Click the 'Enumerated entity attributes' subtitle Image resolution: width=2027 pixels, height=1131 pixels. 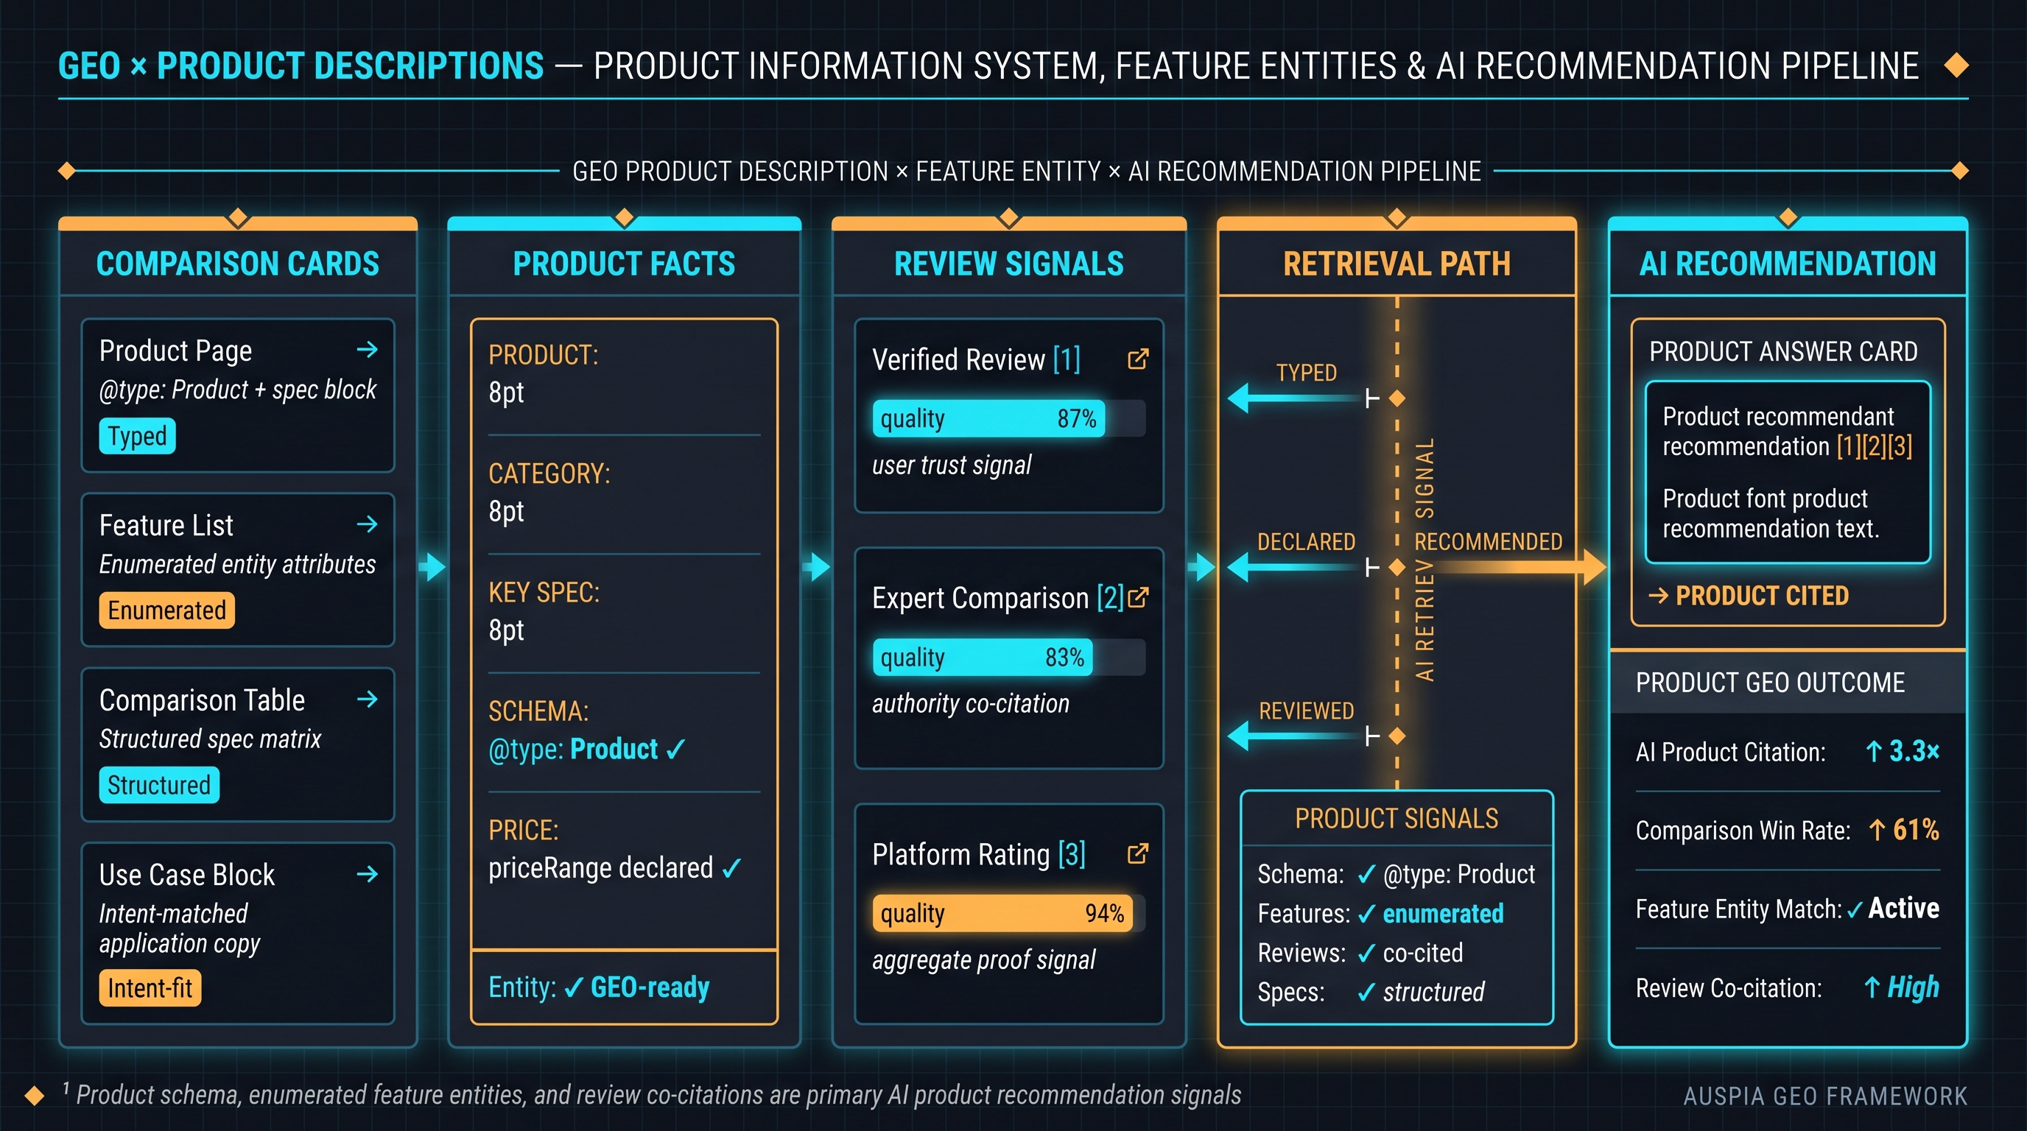point(237,564)
